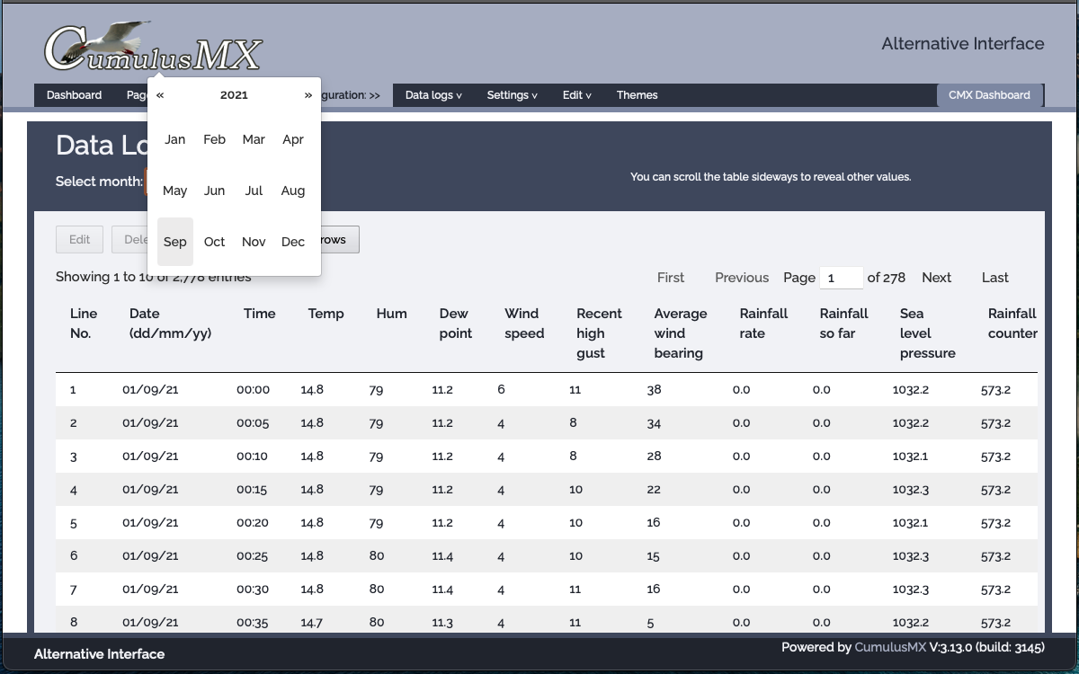Select Jun in the month picker
The image size is (1079, 674).
214,191
